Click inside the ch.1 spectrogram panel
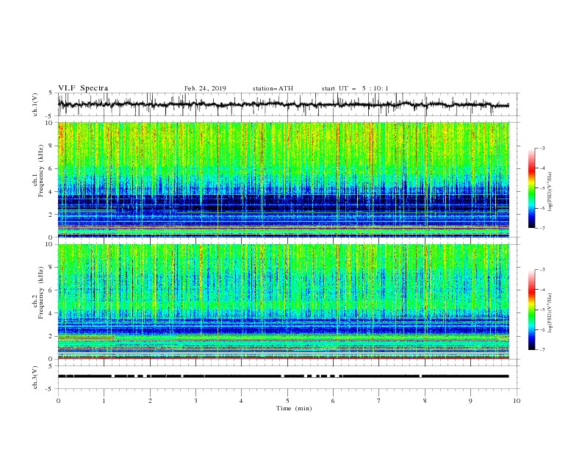The width and height of the screenshot is (582, 450). click(x=284, y=179)
